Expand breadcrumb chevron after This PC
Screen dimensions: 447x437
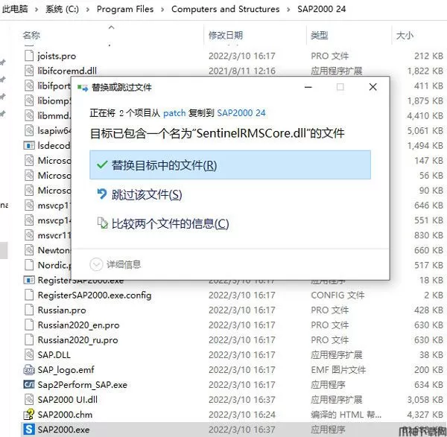click(x=37, y=10)
